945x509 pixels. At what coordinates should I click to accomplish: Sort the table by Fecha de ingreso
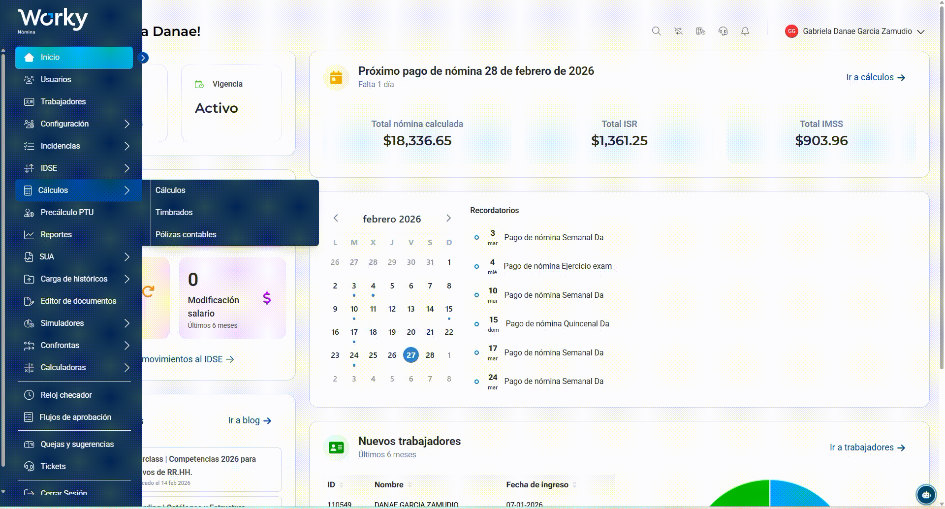click(x=537, y=485)
